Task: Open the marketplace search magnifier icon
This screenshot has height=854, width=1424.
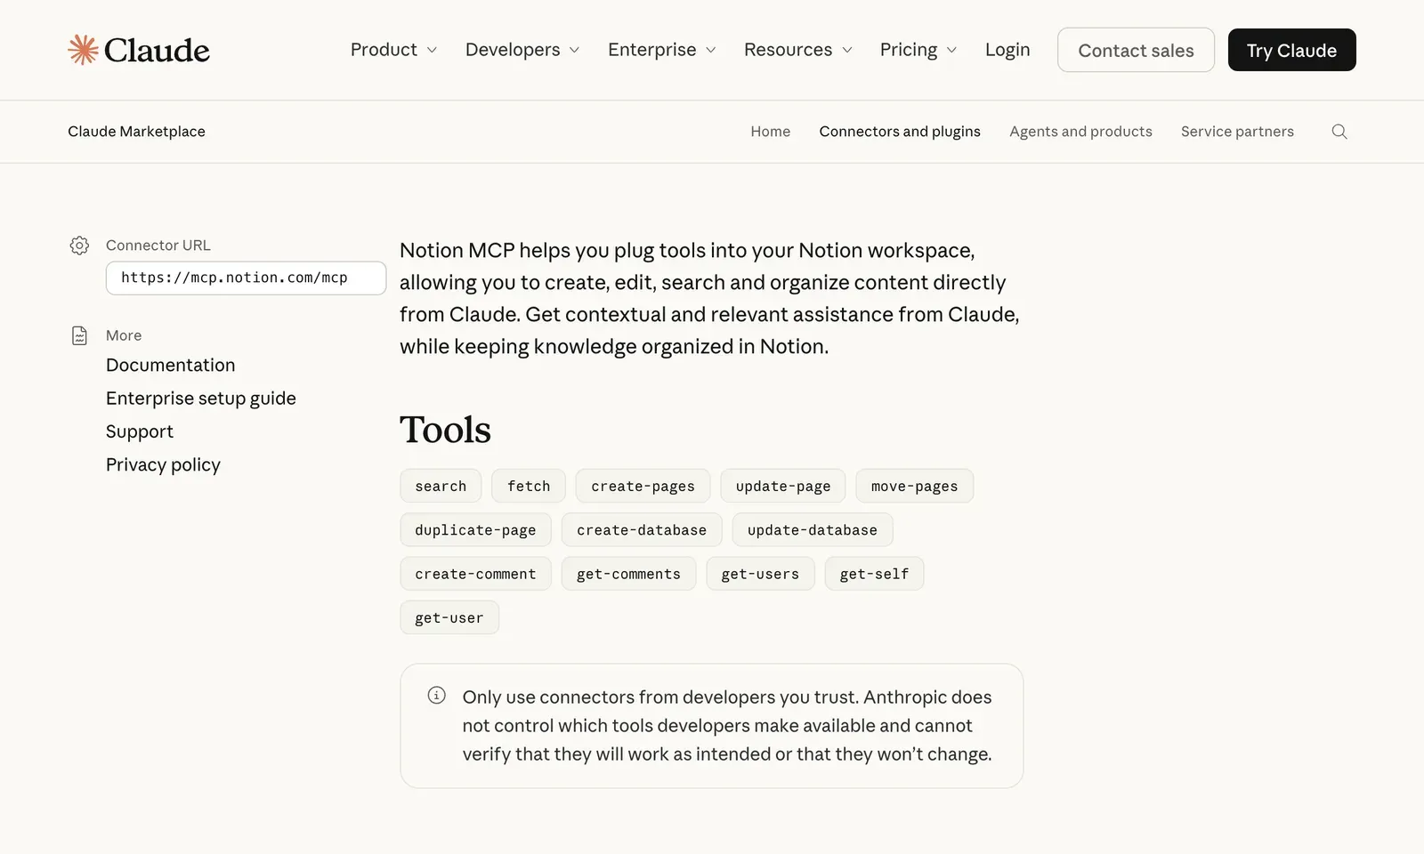Action: tap(1339, 132)
